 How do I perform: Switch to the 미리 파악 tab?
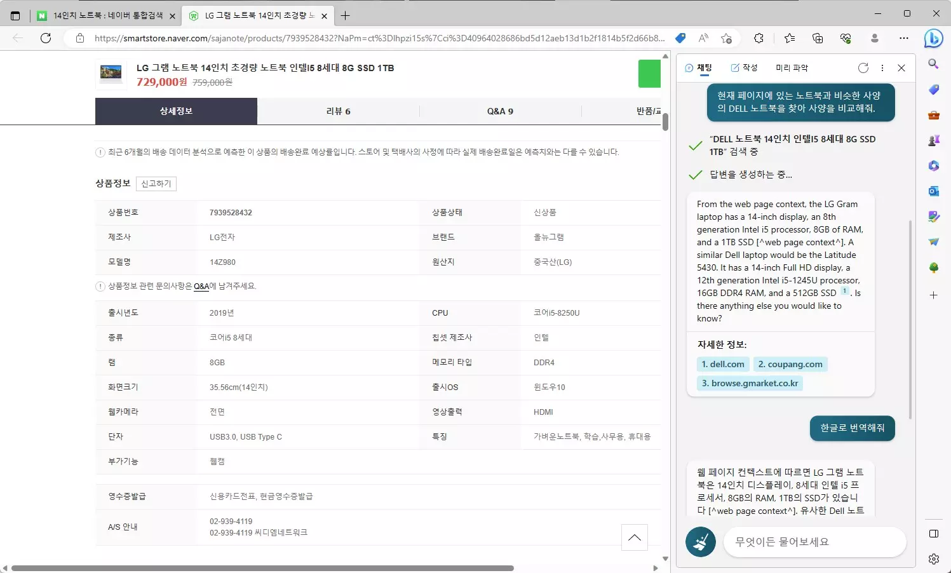point(792,68)
